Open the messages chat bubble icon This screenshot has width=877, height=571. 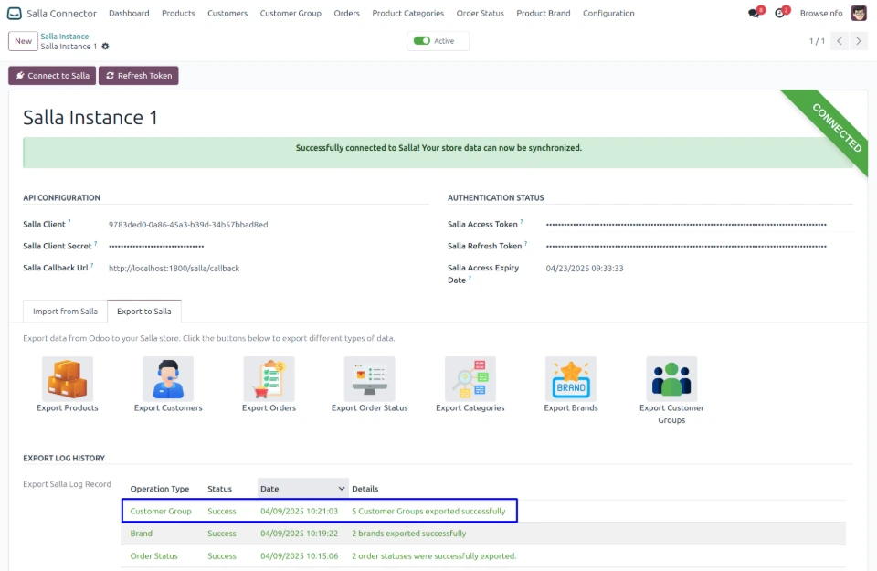754,14
